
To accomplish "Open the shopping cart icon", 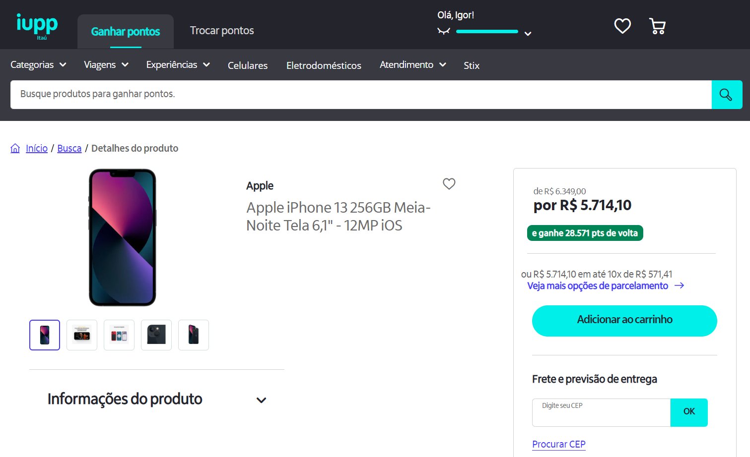I will [657, 26].
